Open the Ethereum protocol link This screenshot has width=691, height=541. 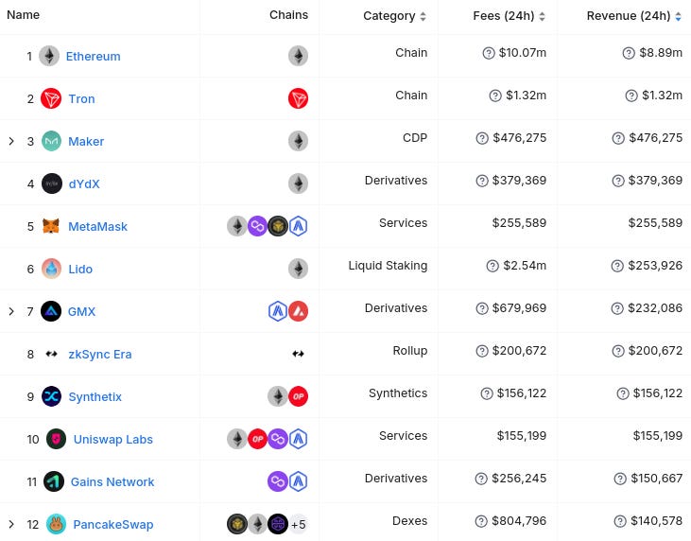coord(93,57)
